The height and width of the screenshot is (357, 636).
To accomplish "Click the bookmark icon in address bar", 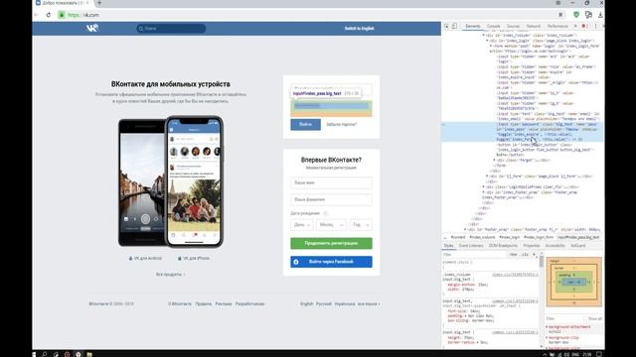I will 560,15.
